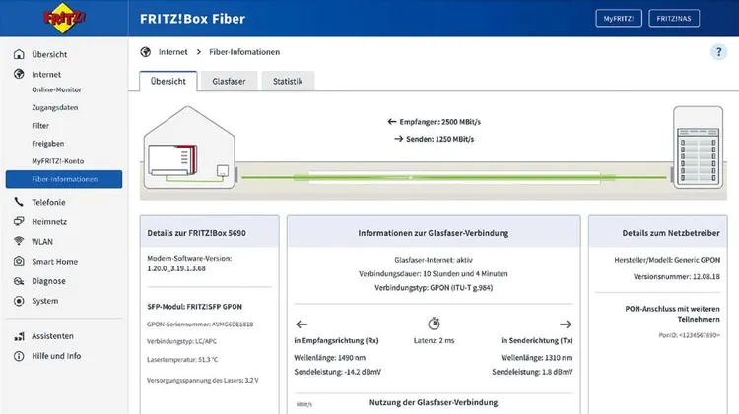Screen dimensions: 739x414
Task: Click the latency stopwatch icon
Action: pyautogui.click(x=434, y=324)
